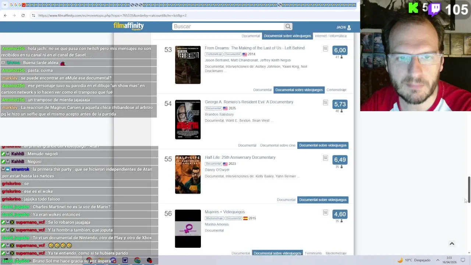The image size is (471, 265).
Task: Click the Twitch logo in stream overlay
Action: click(x=435, y=9)
